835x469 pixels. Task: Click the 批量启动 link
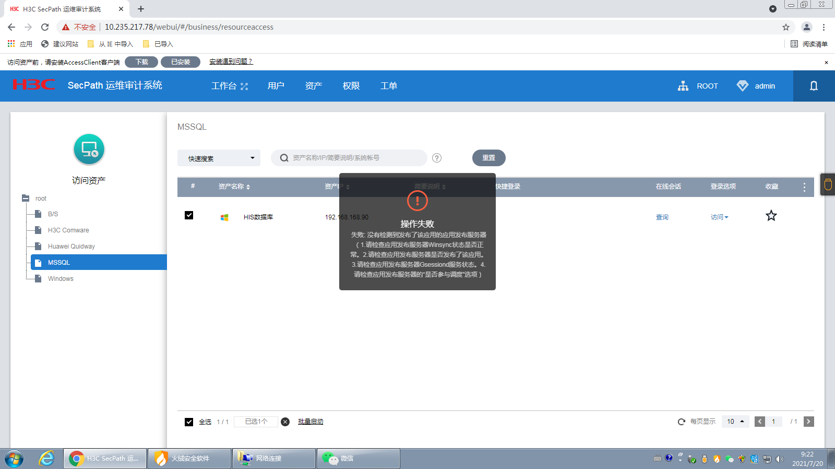point(311,422)
